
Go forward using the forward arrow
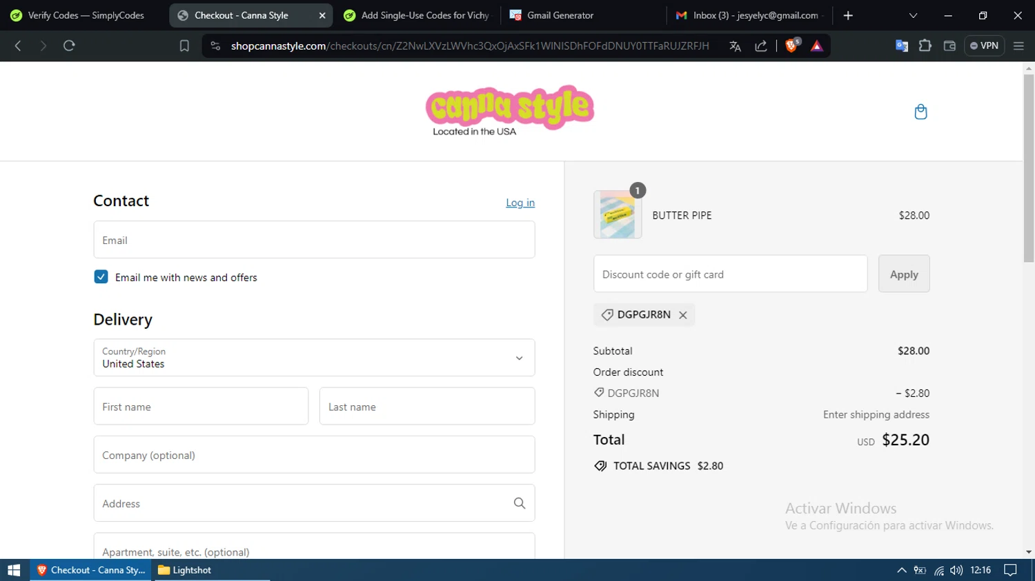pyautogui.click(x=43, y=46)
